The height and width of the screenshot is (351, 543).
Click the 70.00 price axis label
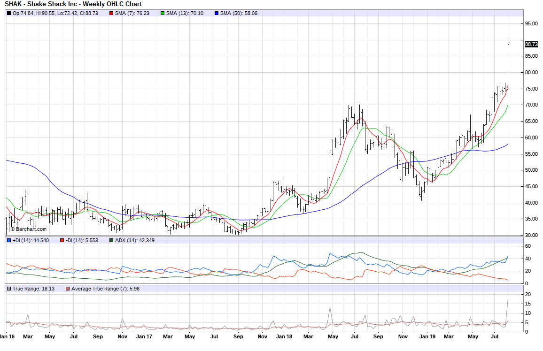click(532, 105)
